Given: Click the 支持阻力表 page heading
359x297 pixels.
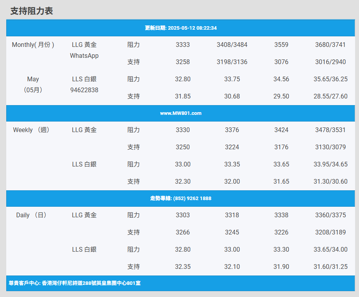Looking at the screenshot, I should point(32,11).
